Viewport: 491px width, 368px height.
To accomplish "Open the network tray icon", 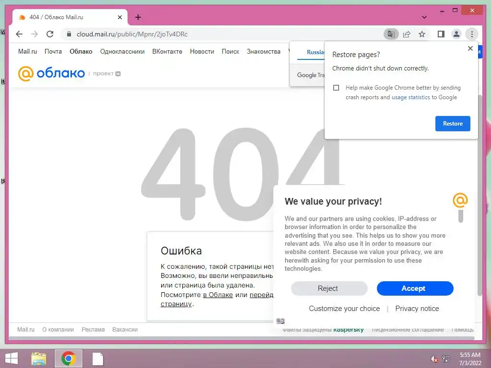I will pos(446,359).
